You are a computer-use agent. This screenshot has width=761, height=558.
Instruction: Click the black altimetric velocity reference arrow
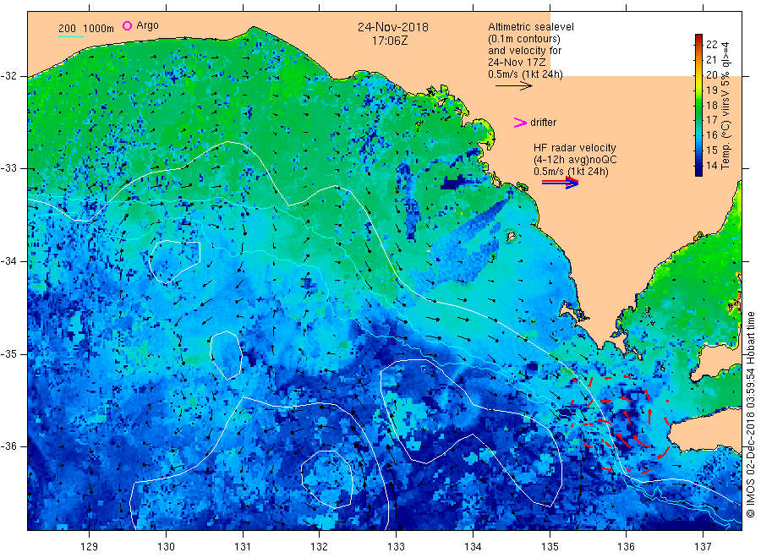[x=514, y=86]
